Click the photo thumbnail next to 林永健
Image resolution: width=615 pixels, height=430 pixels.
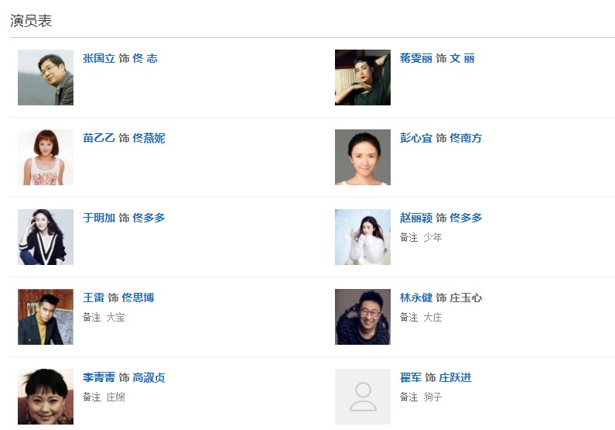click(x=363, y=317)
